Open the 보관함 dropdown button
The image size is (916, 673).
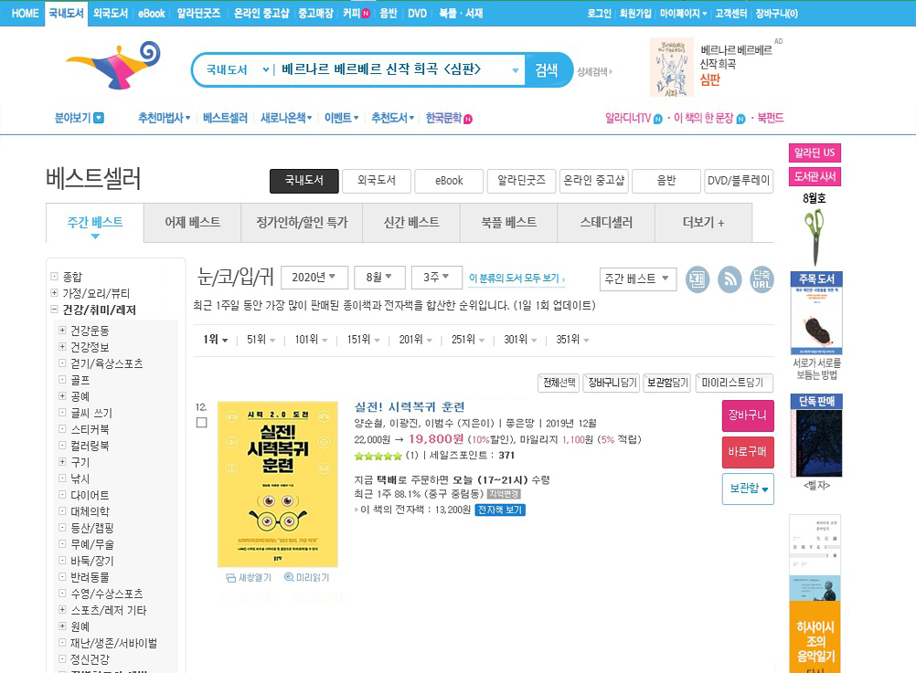748,489
